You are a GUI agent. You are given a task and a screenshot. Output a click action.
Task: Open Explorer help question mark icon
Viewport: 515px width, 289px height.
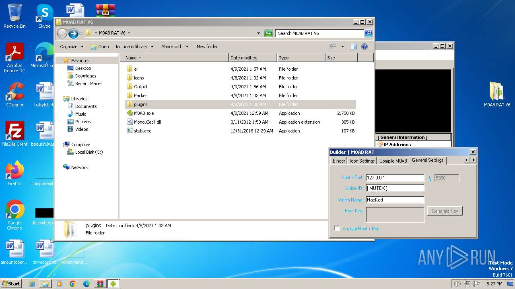365,47
